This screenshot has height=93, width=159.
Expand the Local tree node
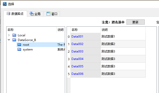coord(9,35)
